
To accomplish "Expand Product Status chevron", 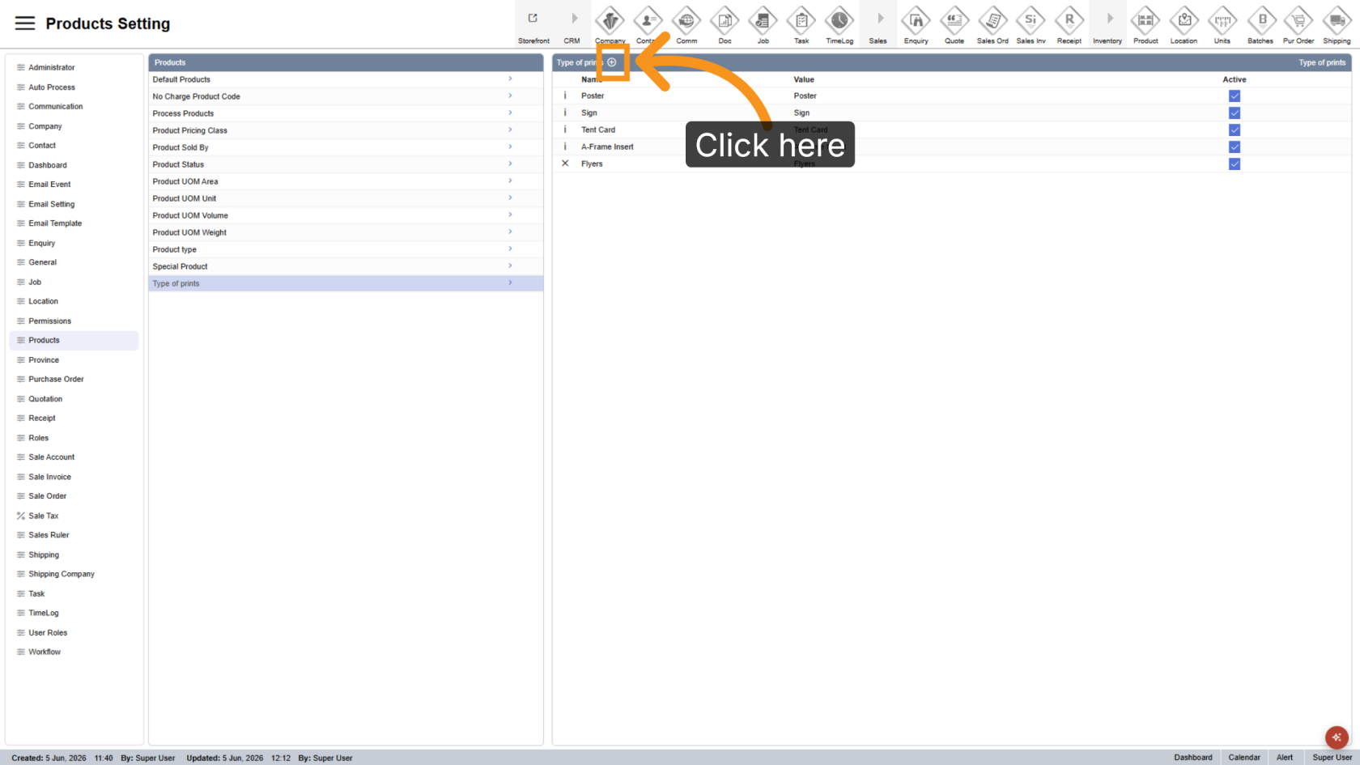I will pyautogui.click(x=510, y=164).
